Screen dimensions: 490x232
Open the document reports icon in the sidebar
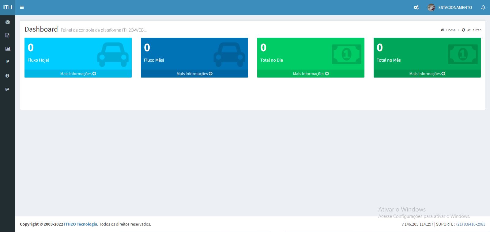pyautogui.click(x=8, y=35)
